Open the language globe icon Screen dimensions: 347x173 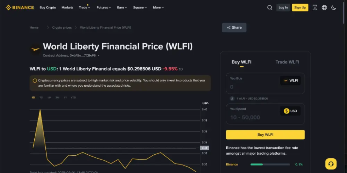point(324,7)
